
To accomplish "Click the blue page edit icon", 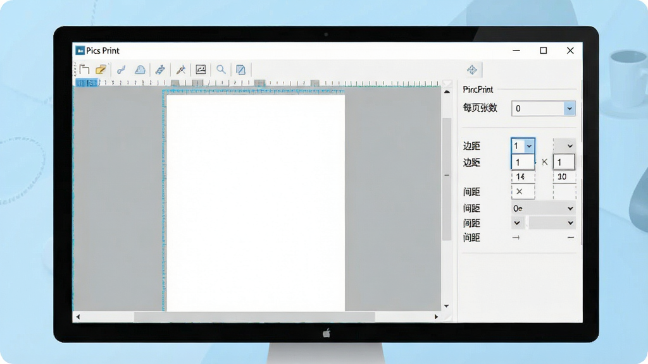I will coord(240,70).
